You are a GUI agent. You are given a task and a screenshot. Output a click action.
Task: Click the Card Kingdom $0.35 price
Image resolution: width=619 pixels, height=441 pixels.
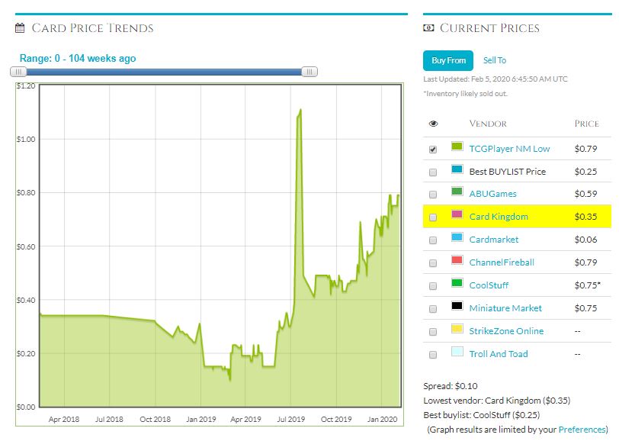(585, 217)
